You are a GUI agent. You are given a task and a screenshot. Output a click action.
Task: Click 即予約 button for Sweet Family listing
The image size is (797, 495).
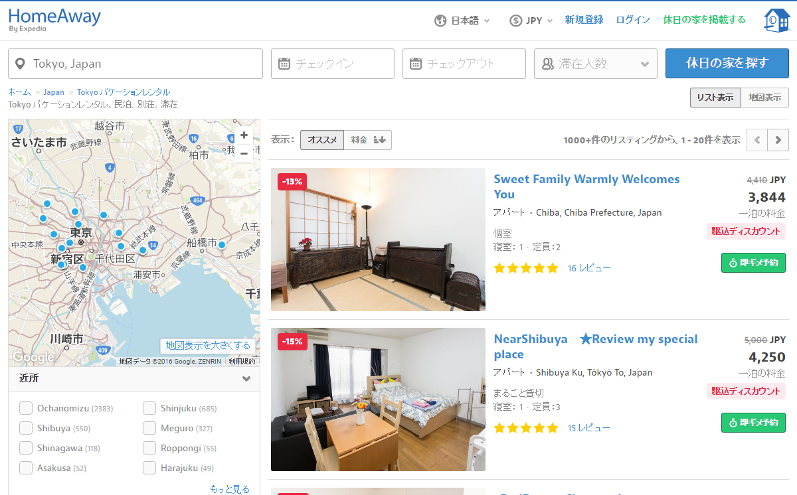click(753, 263)
